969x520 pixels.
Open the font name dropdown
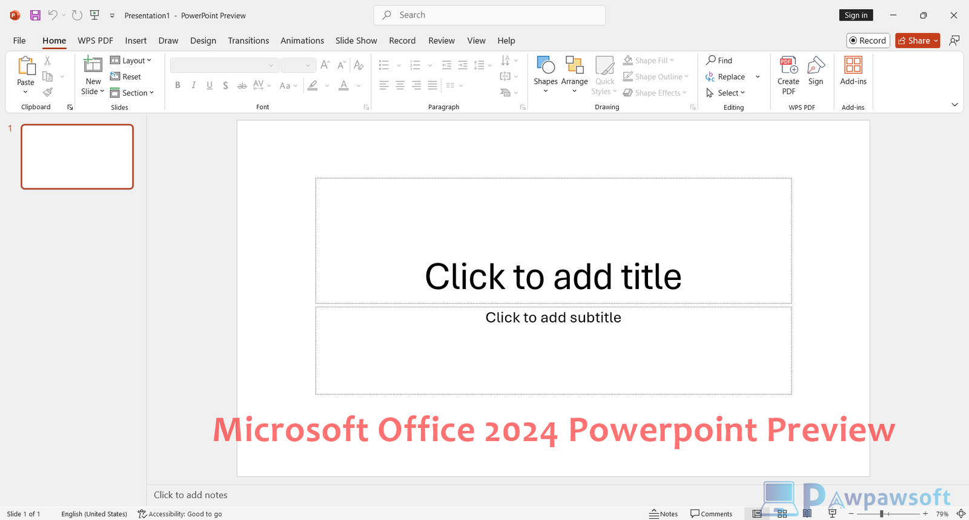tap(271, 65)
